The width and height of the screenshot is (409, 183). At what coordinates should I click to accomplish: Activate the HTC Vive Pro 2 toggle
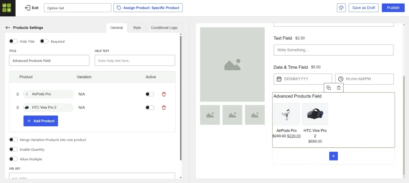point(150,107)
